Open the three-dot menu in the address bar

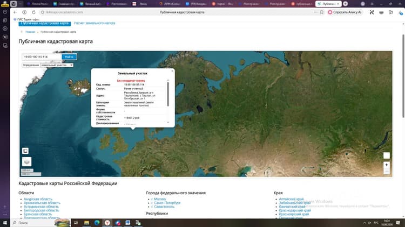(x=316, y=12)
